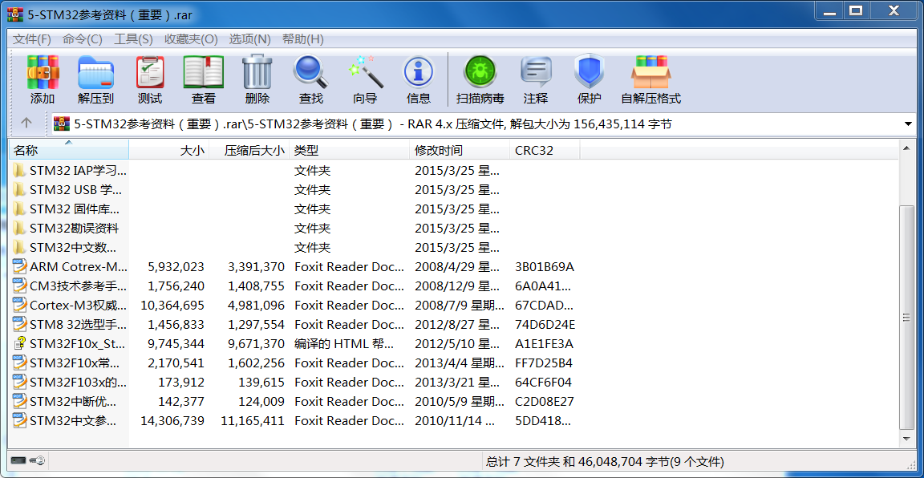Click the CRC32 value A1E1FE3A
The image size is (924, 478).
(544, 343)
